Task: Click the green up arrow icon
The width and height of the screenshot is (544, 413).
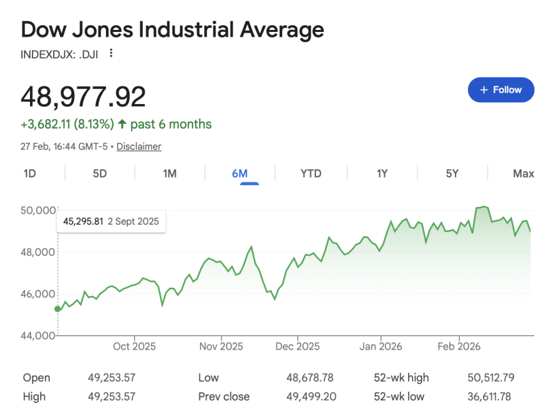Action: coord(122,124)
